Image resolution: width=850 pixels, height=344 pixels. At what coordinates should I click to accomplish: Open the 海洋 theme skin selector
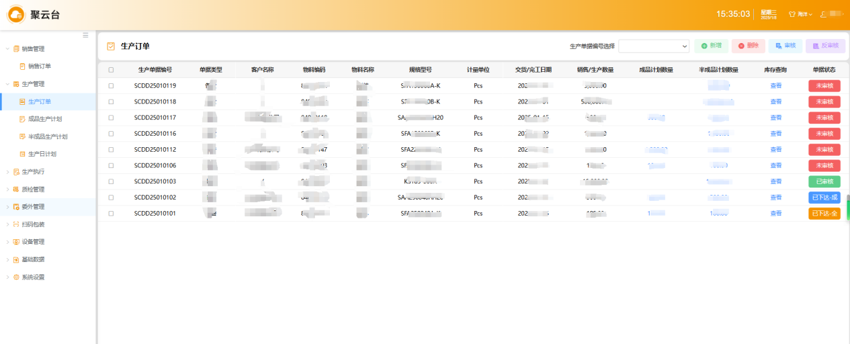[800, 14]
